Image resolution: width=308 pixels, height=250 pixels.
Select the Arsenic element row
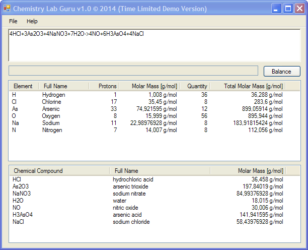point(51,109)
